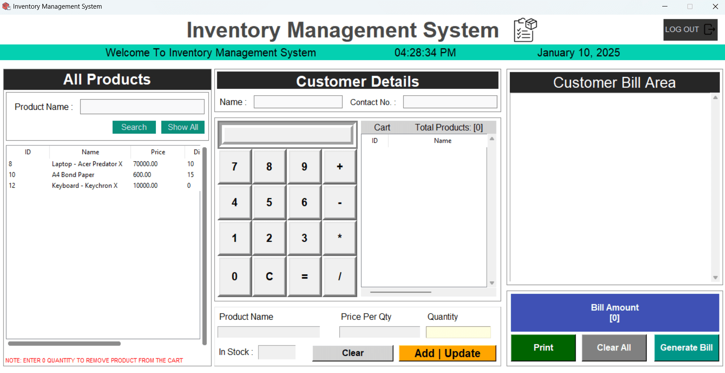Tap the calculator minus key

[340, 202]
